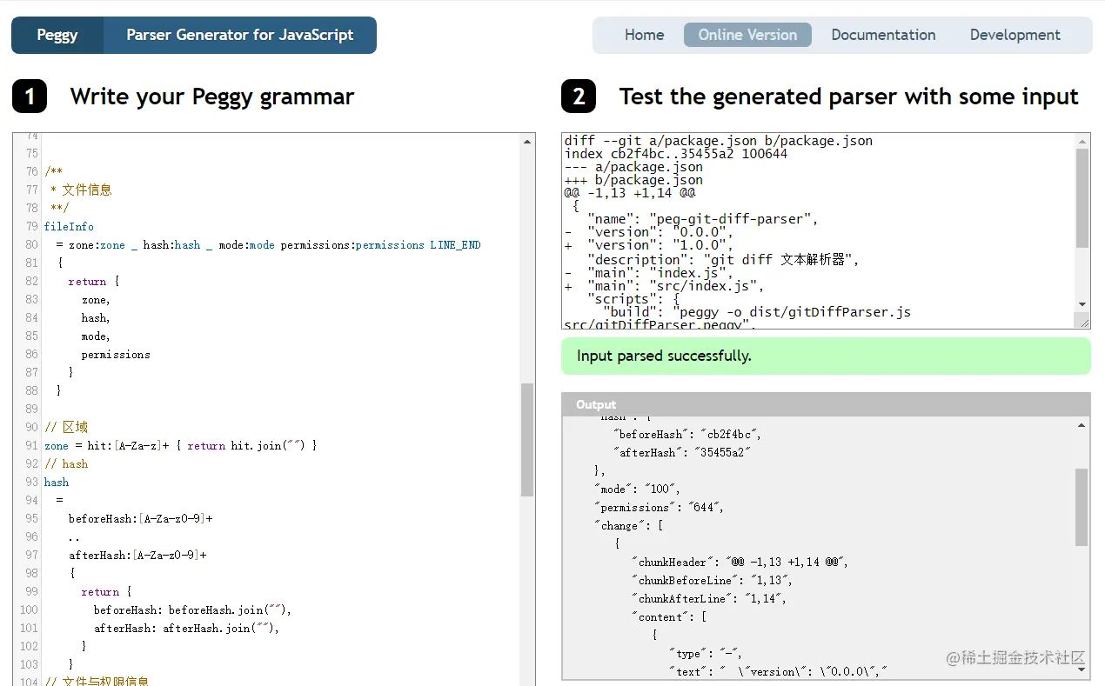Click the test input's scrollbar thumb
Viewport: 1105px width, 686px height.
1082,197
